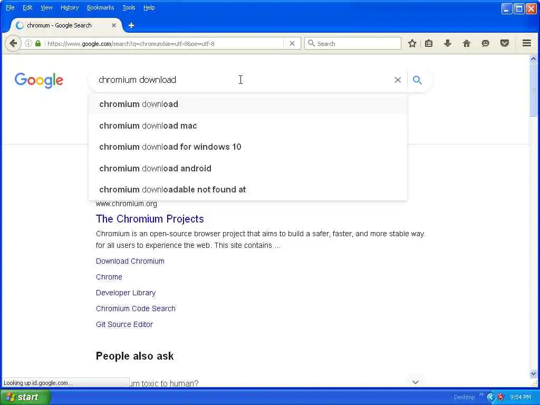Run the search with Google magnifier icon

coord(418,80)
